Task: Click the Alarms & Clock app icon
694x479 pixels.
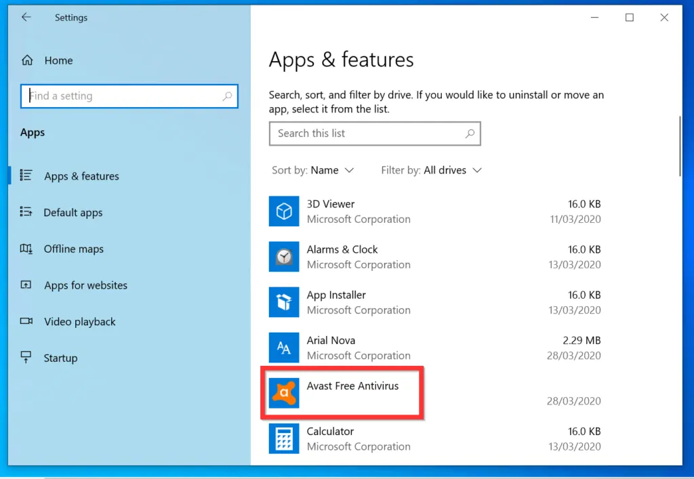Action: pos(283,257)
